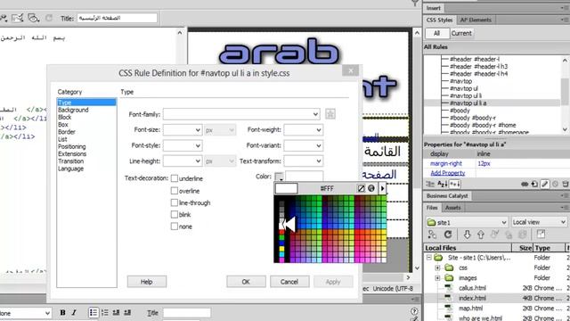Screen dimensions: 570x321
Task: Open the Font-variant dropdown
Action: (x=303, y=145)
